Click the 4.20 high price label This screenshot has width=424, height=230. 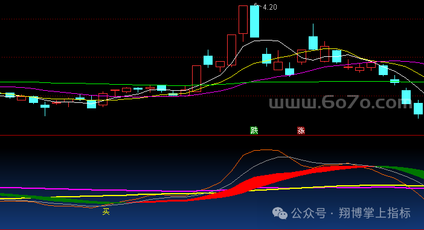(x=269, y=7)
